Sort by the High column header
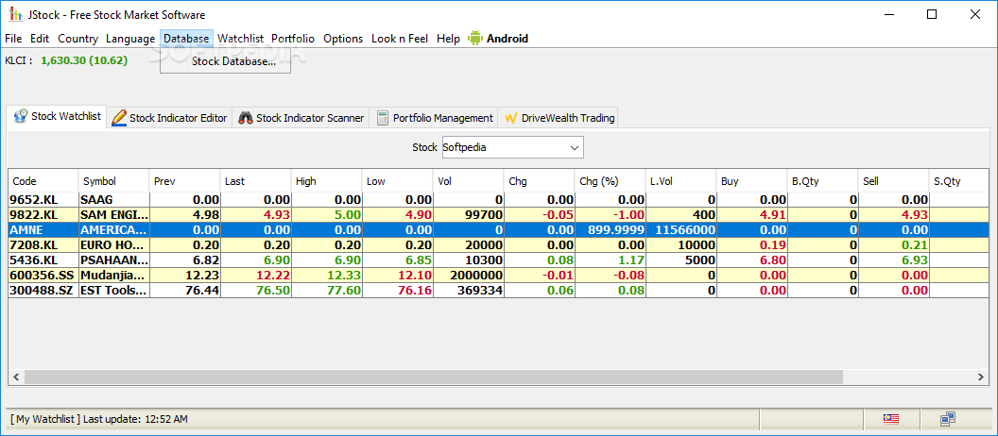The image size is (998, 436). click(326, 181)
